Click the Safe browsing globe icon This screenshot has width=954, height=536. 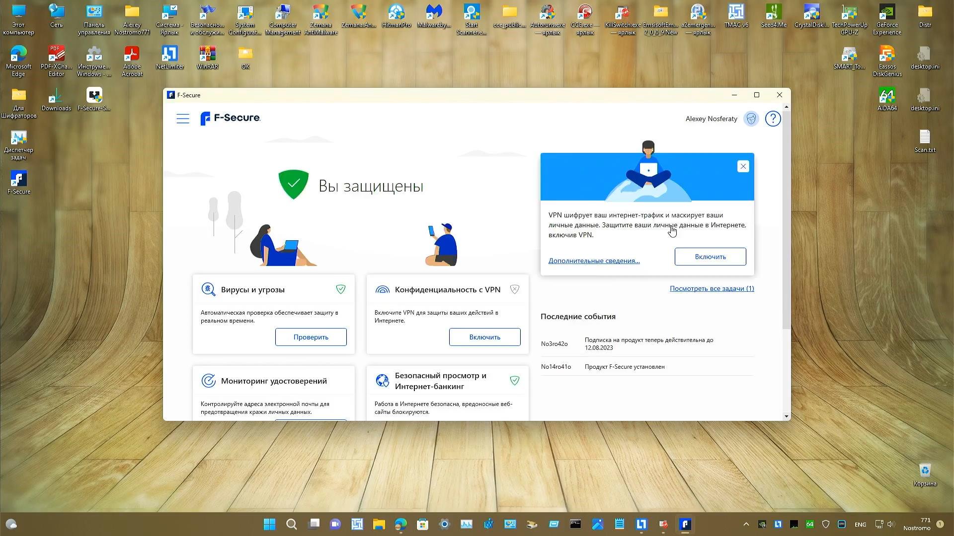tap(382, 381)
